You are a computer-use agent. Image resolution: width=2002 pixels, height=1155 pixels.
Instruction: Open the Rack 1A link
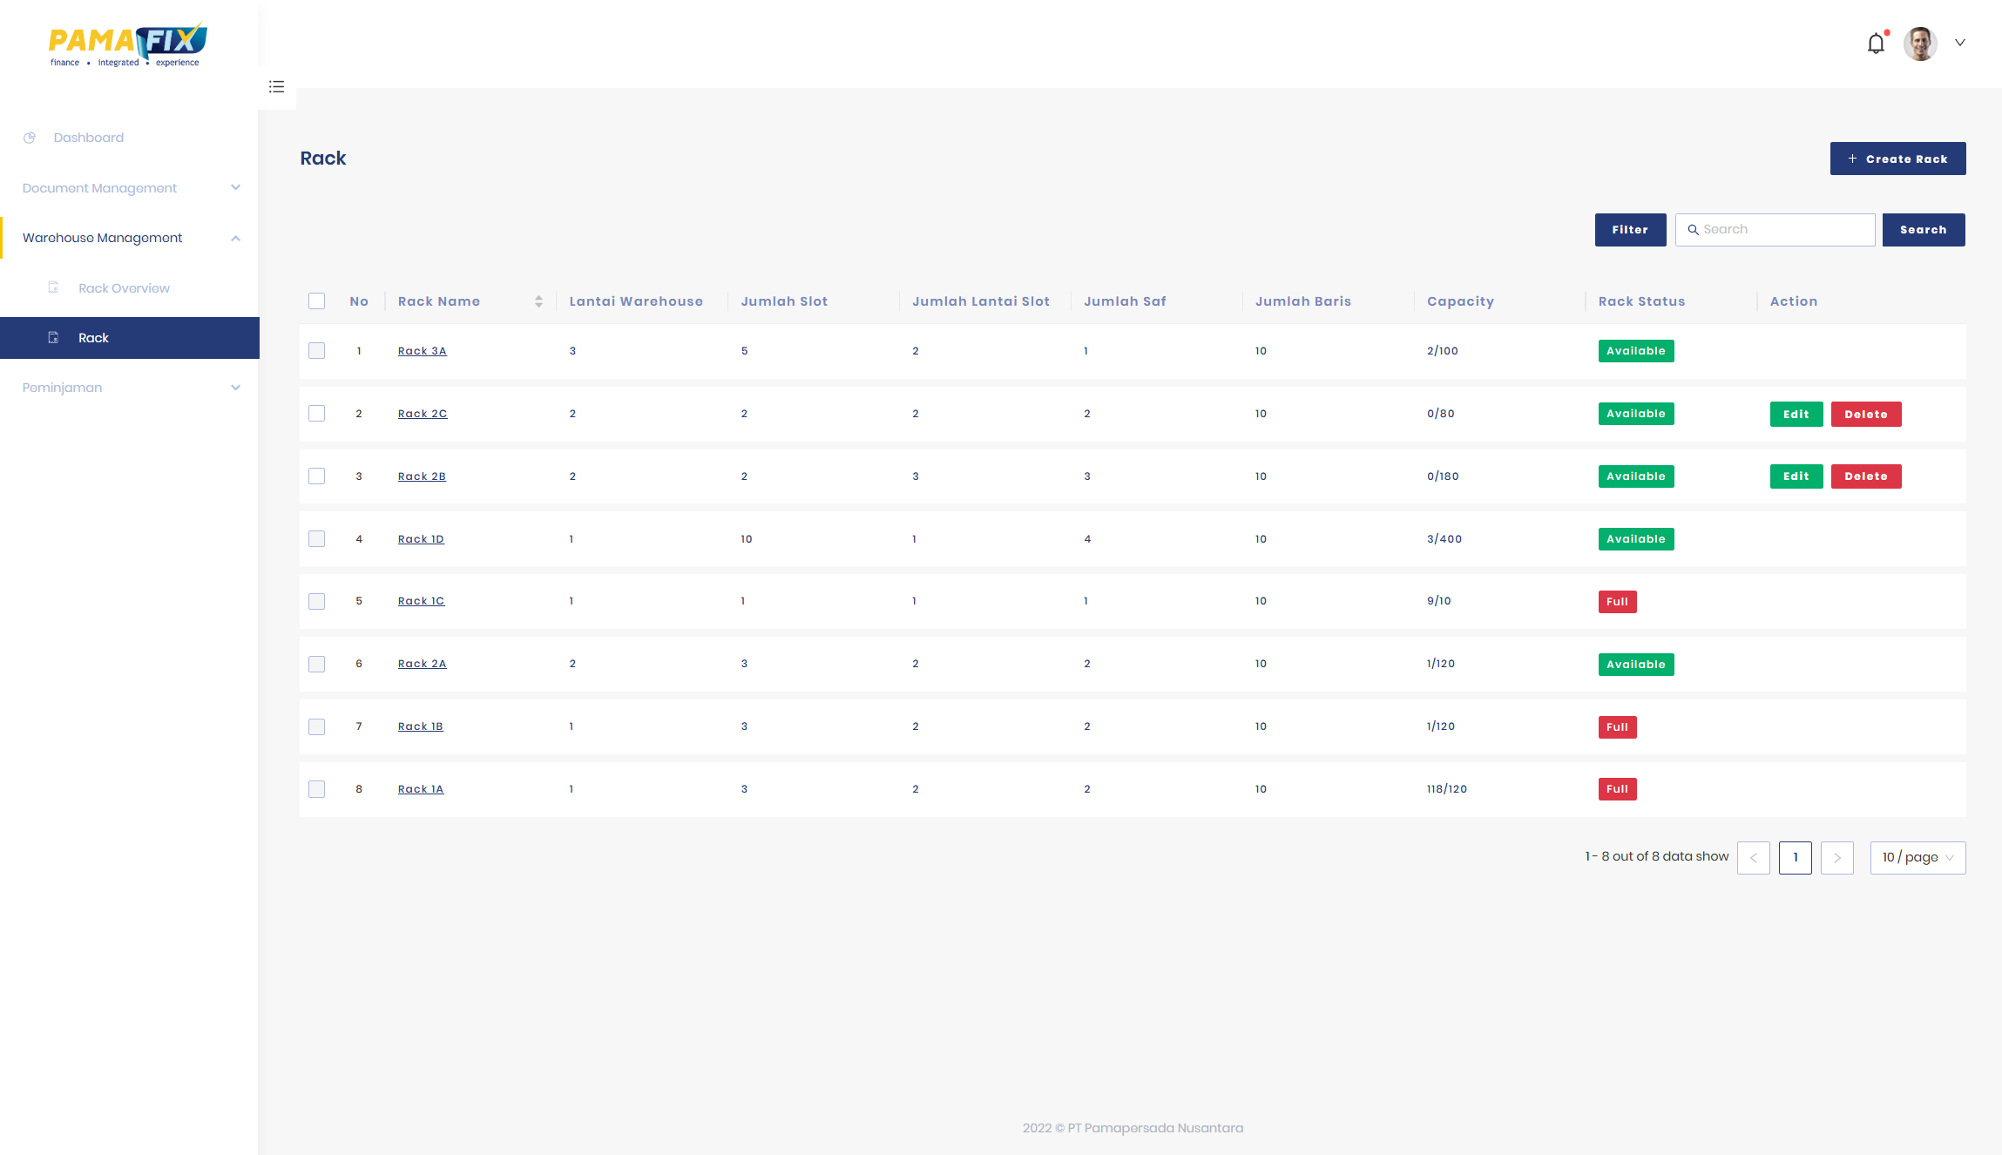point(420,789)
